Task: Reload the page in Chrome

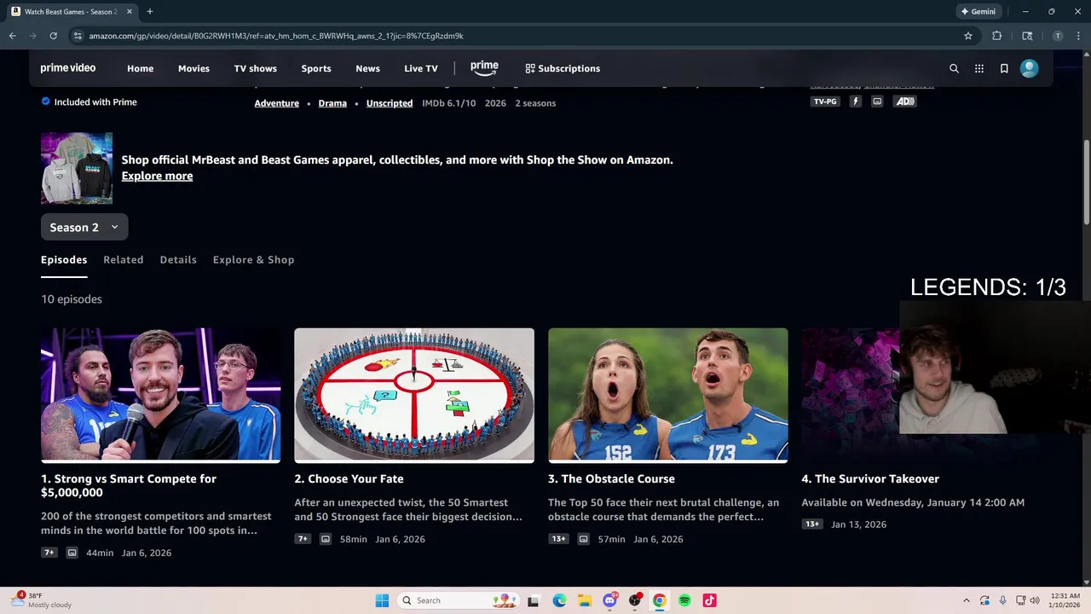Action: [x=53, y=36]
